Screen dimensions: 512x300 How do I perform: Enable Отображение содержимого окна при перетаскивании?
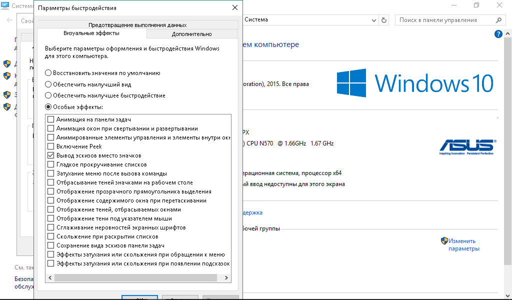click(x=51, y=200)
